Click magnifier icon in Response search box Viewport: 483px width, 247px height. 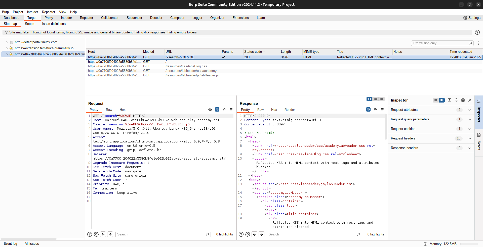[x=358, y=234]
